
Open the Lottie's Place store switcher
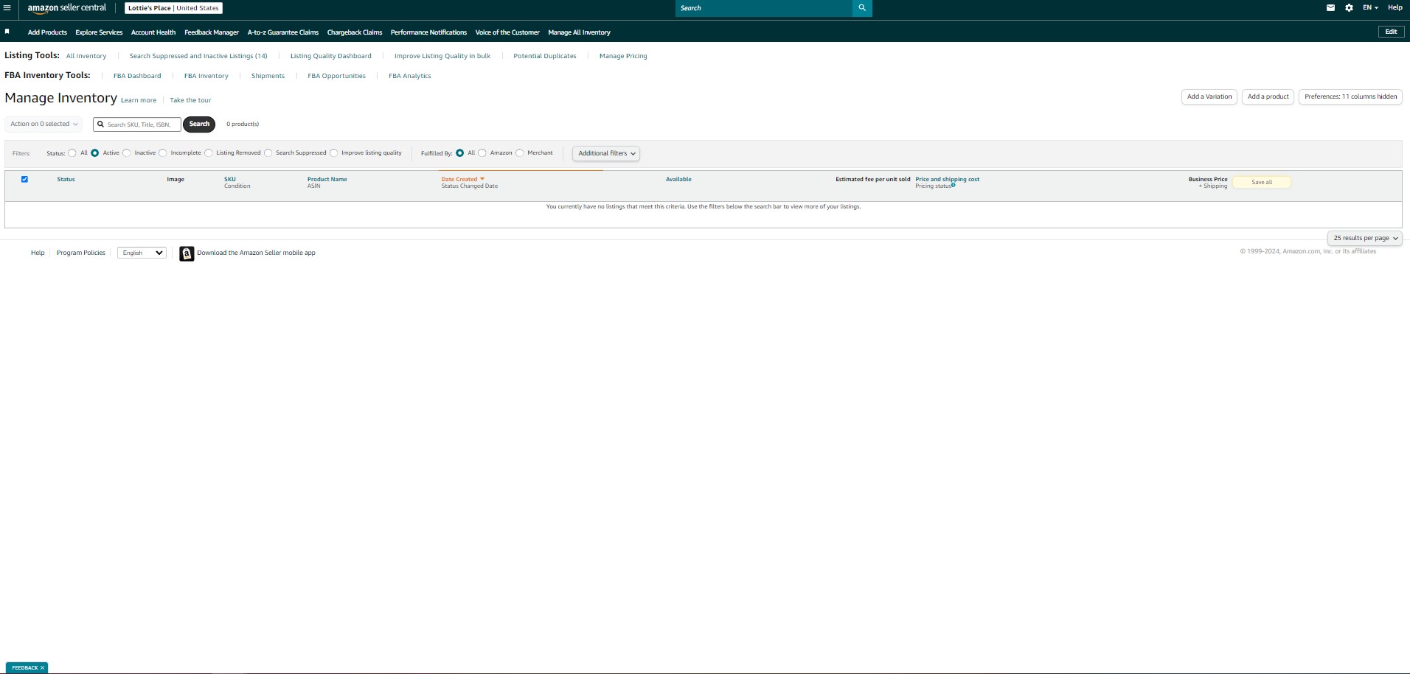173,8
